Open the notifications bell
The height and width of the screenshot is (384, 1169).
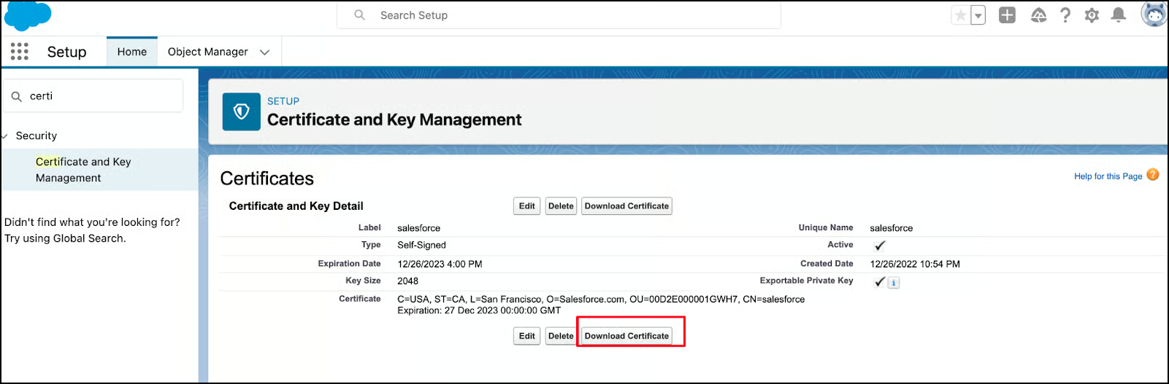1118,15
